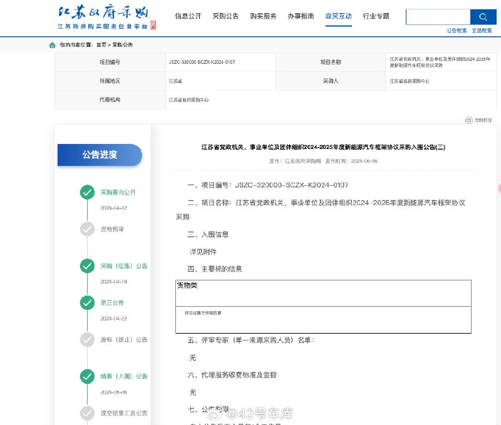
Task: Click the 六、代理服务收费标准及金额 heading
Action: pos(233,375)
